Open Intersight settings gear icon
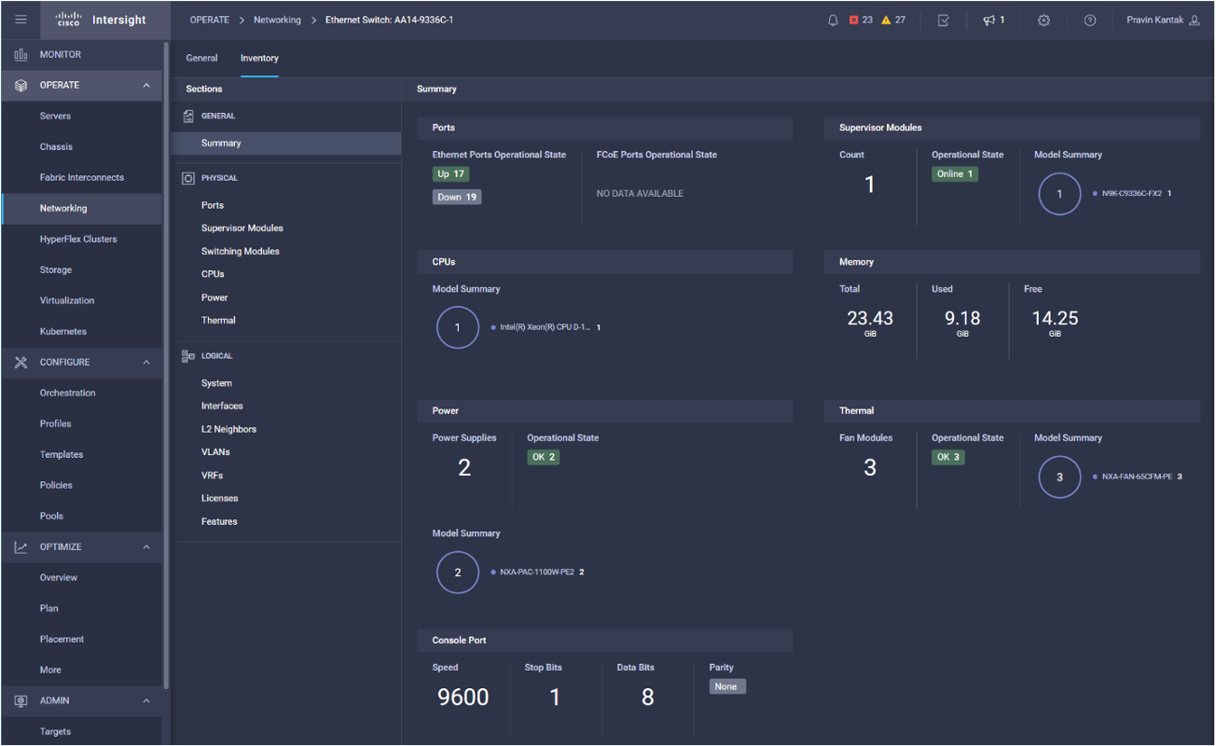The image size is (1216, 746). 1043,20
